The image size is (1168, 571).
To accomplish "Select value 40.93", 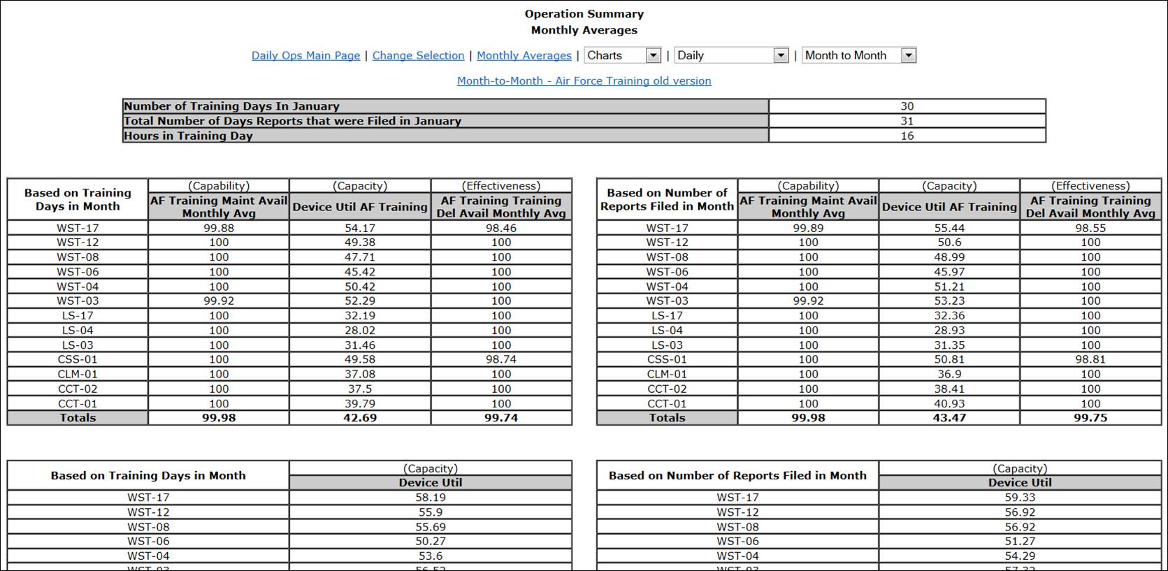I will click(x=949, y=403).
